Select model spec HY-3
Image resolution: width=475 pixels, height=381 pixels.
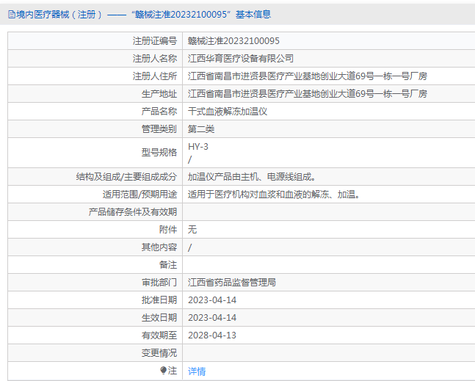click(198, 147)
